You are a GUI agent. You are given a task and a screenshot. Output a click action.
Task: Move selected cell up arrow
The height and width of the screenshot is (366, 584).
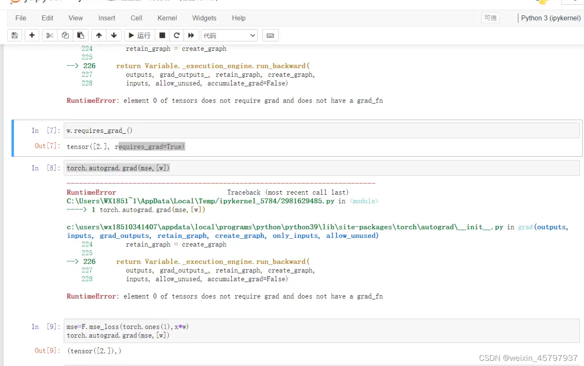coord(99,35)
